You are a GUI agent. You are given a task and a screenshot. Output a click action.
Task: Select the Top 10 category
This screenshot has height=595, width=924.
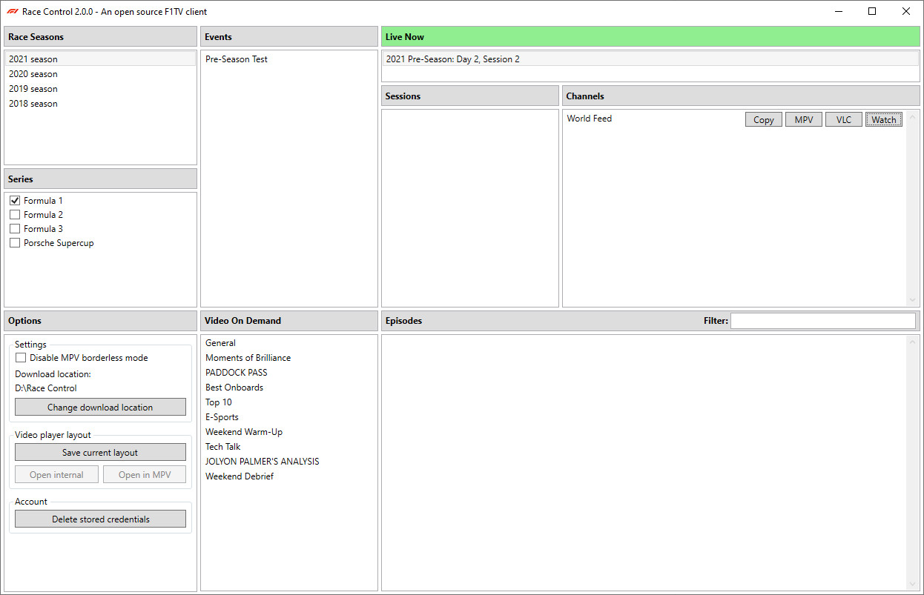tap(289, 402)
